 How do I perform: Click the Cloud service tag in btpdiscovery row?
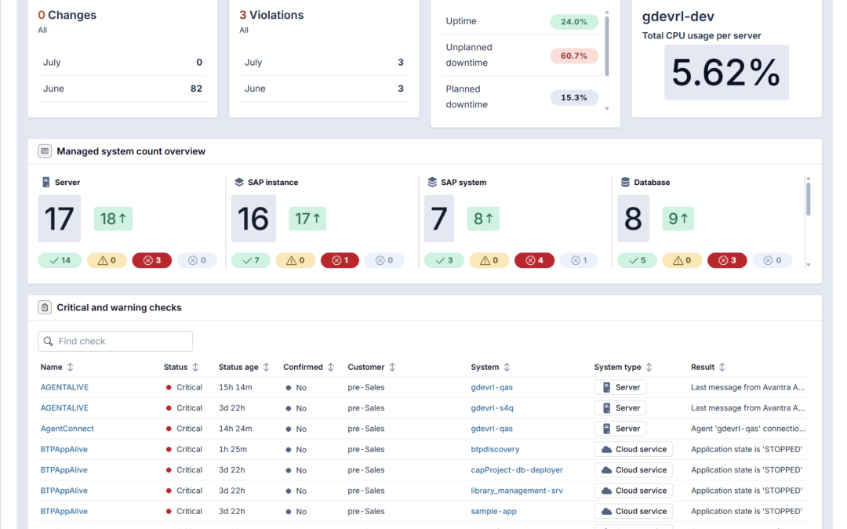634,449
